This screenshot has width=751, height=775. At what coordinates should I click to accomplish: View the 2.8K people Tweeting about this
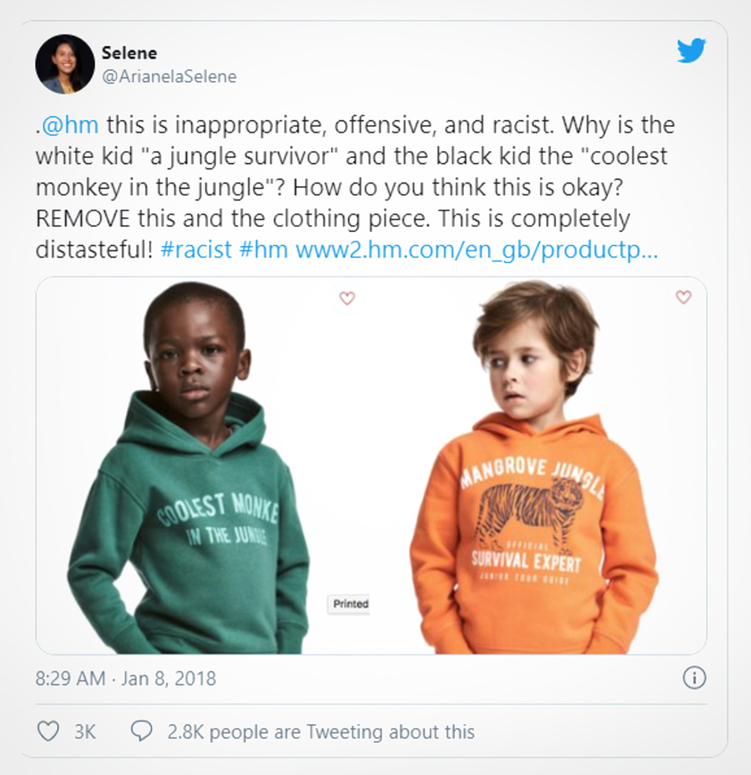(321, 732)
